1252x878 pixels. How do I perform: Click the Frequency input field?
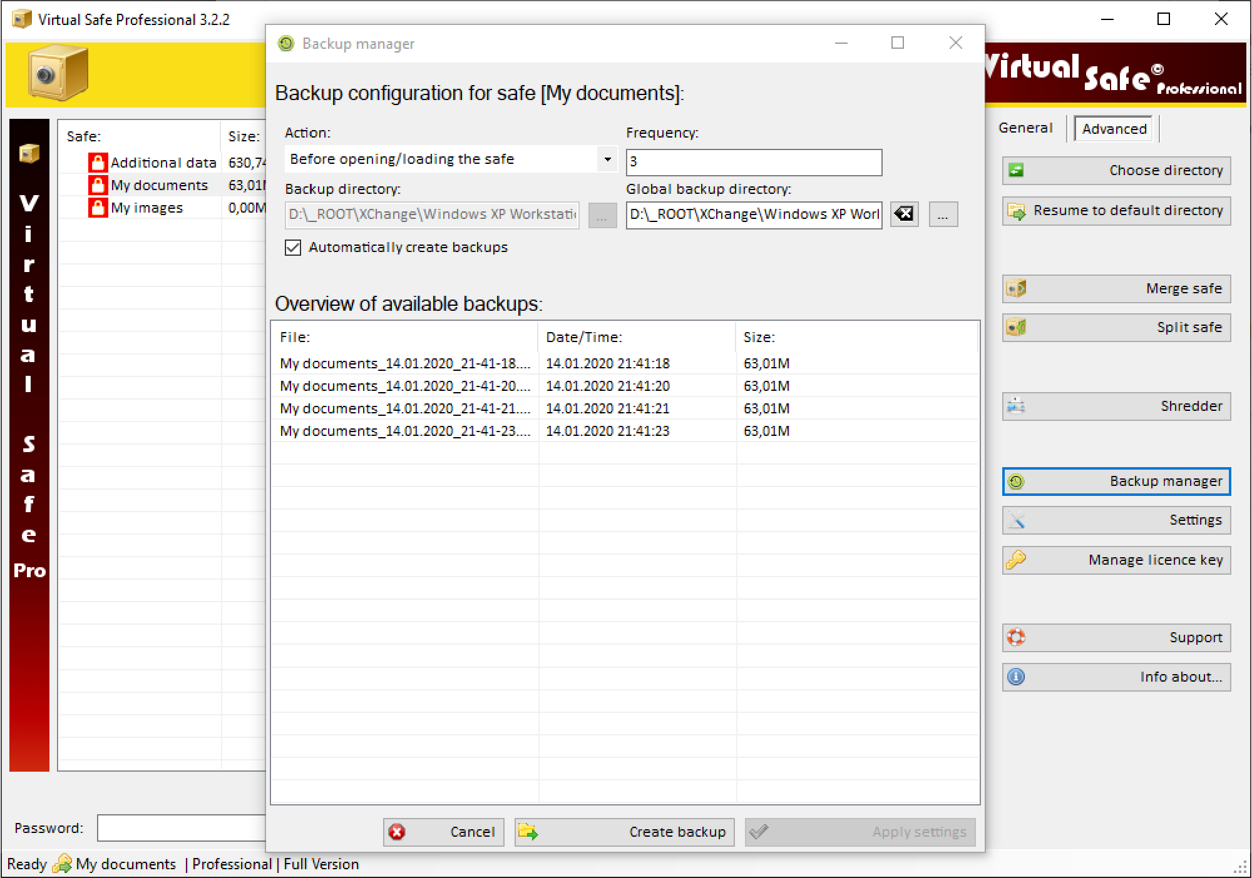754,162
